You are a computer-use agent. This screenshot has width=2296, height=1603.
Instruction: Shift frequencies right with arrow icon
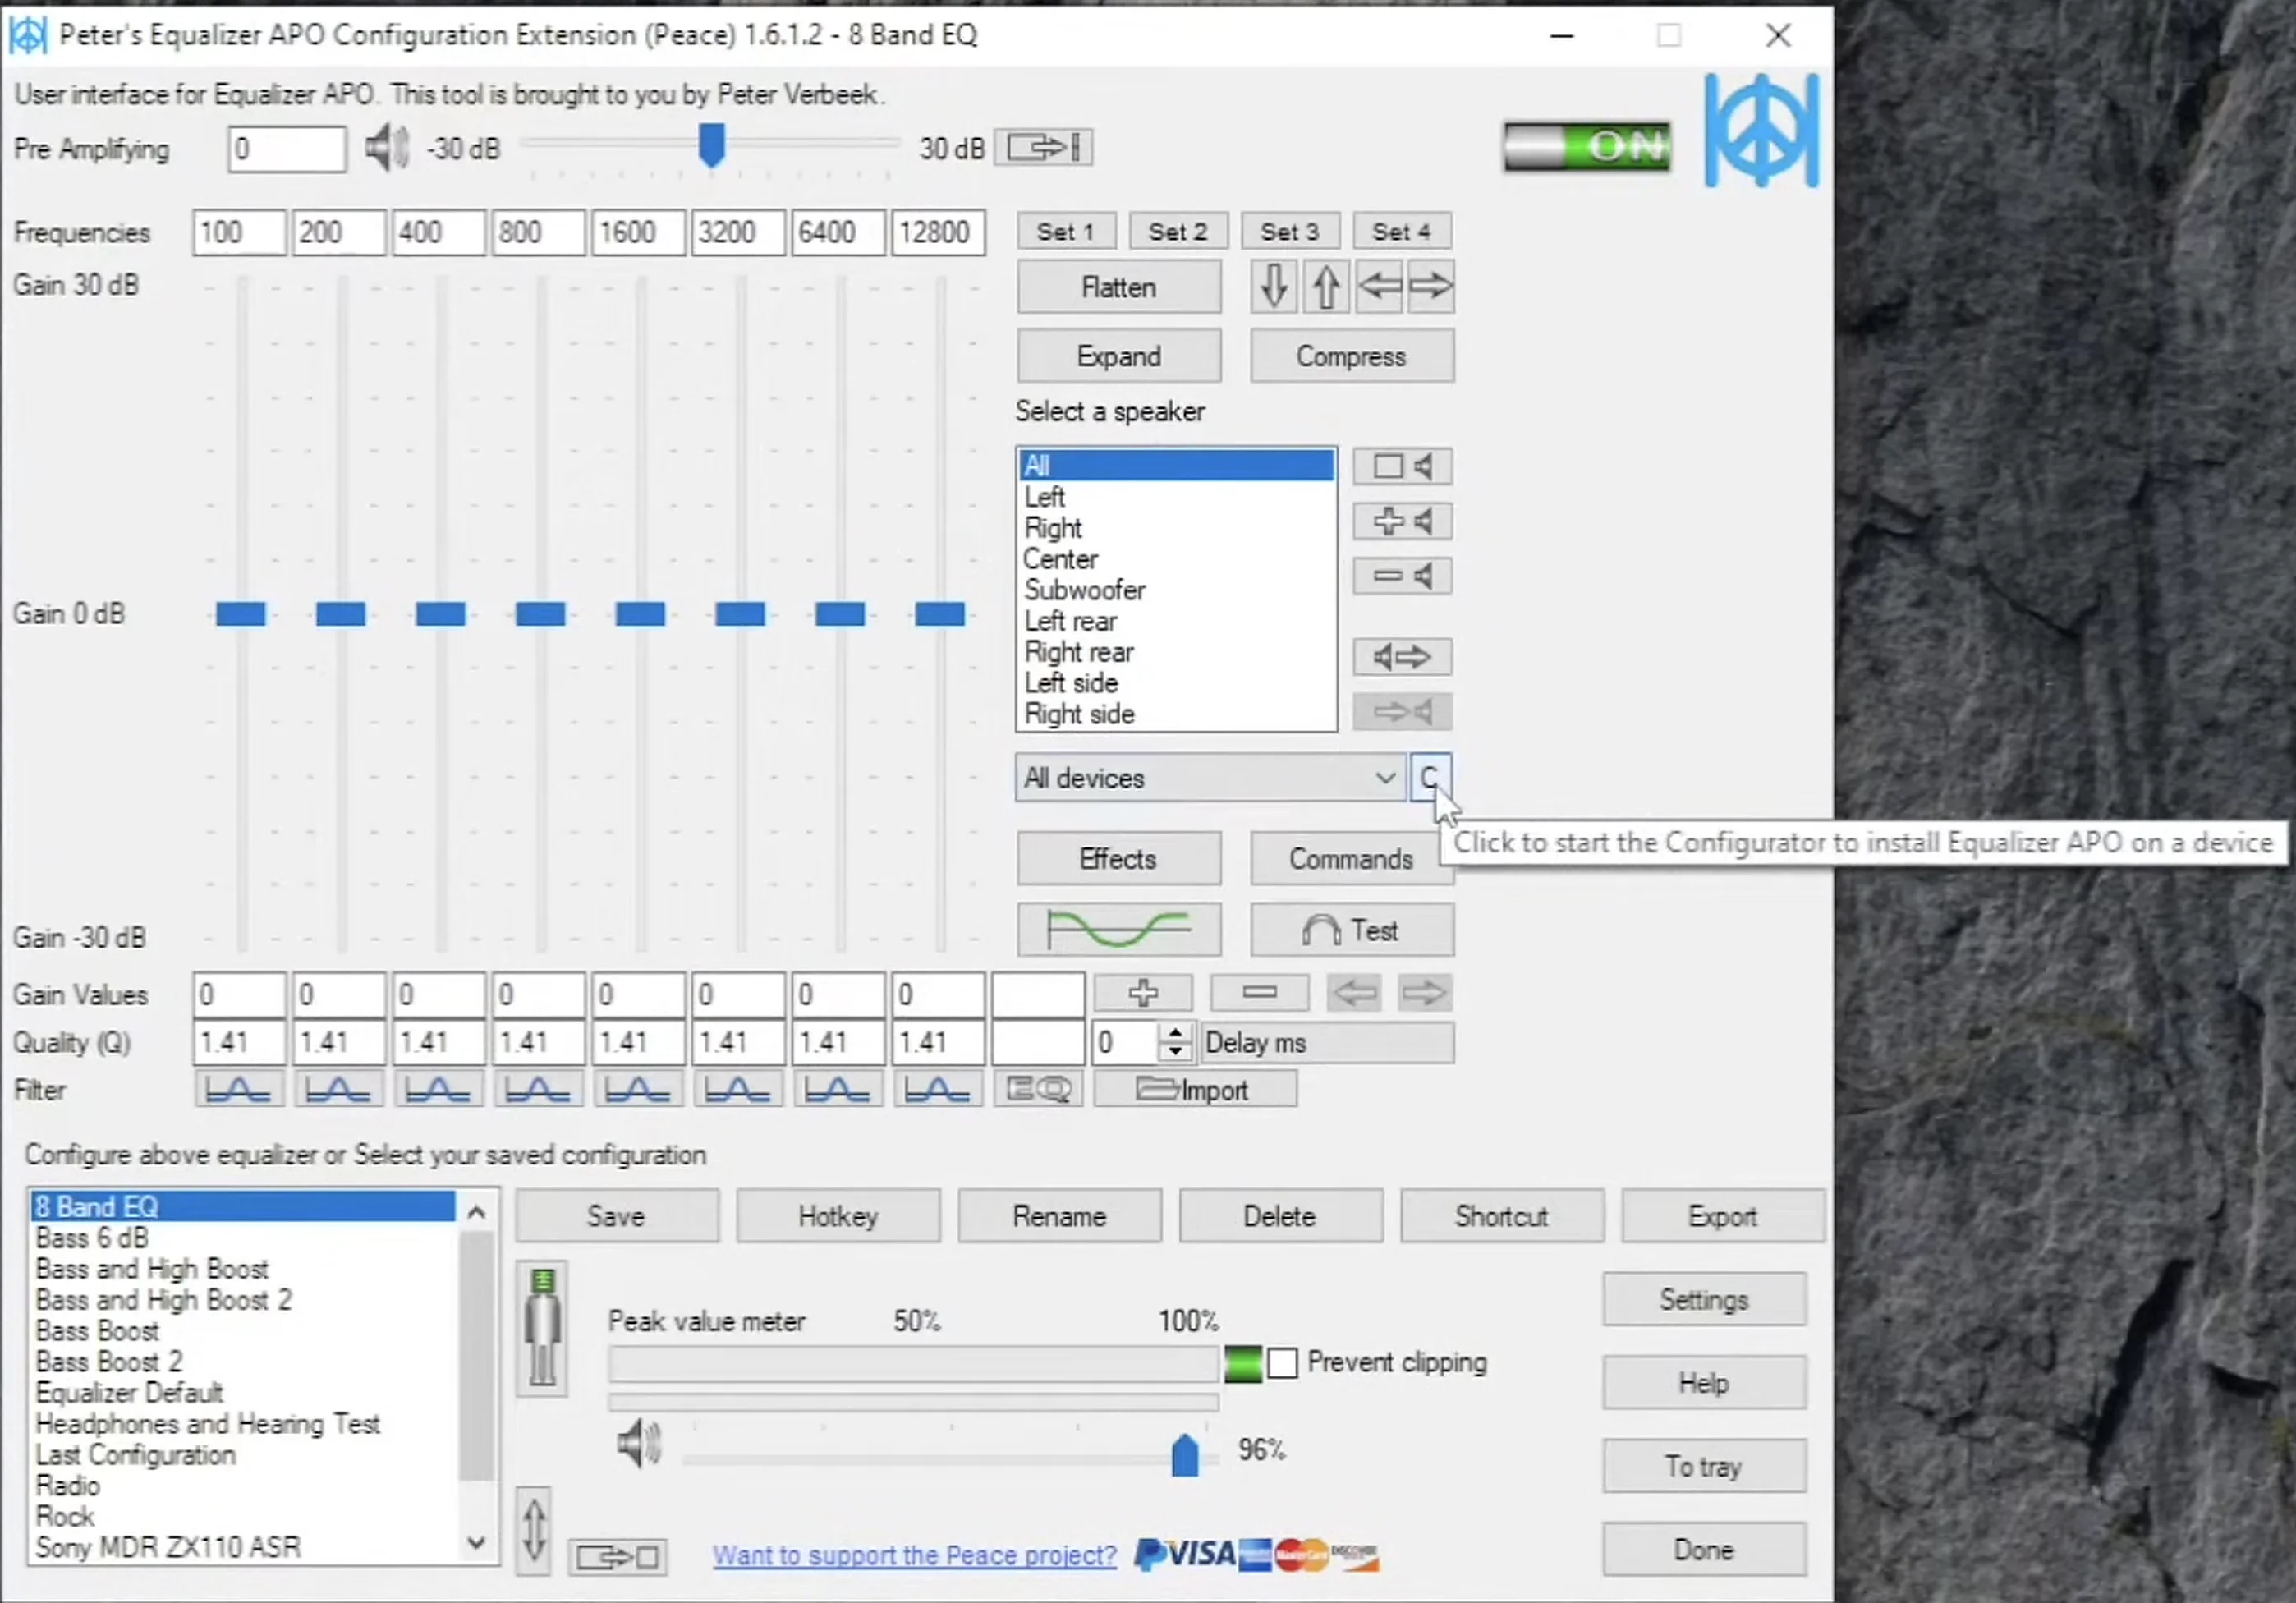(1431, 287)
